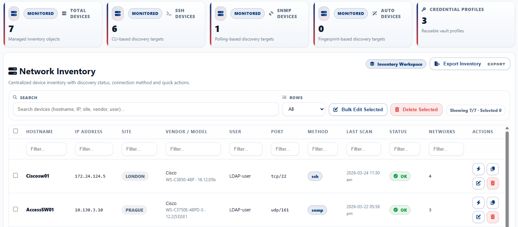Click the OK status badge for Ciscosw01
The image size is (518, 227).
pyautogui.click(x=400, y=176)
